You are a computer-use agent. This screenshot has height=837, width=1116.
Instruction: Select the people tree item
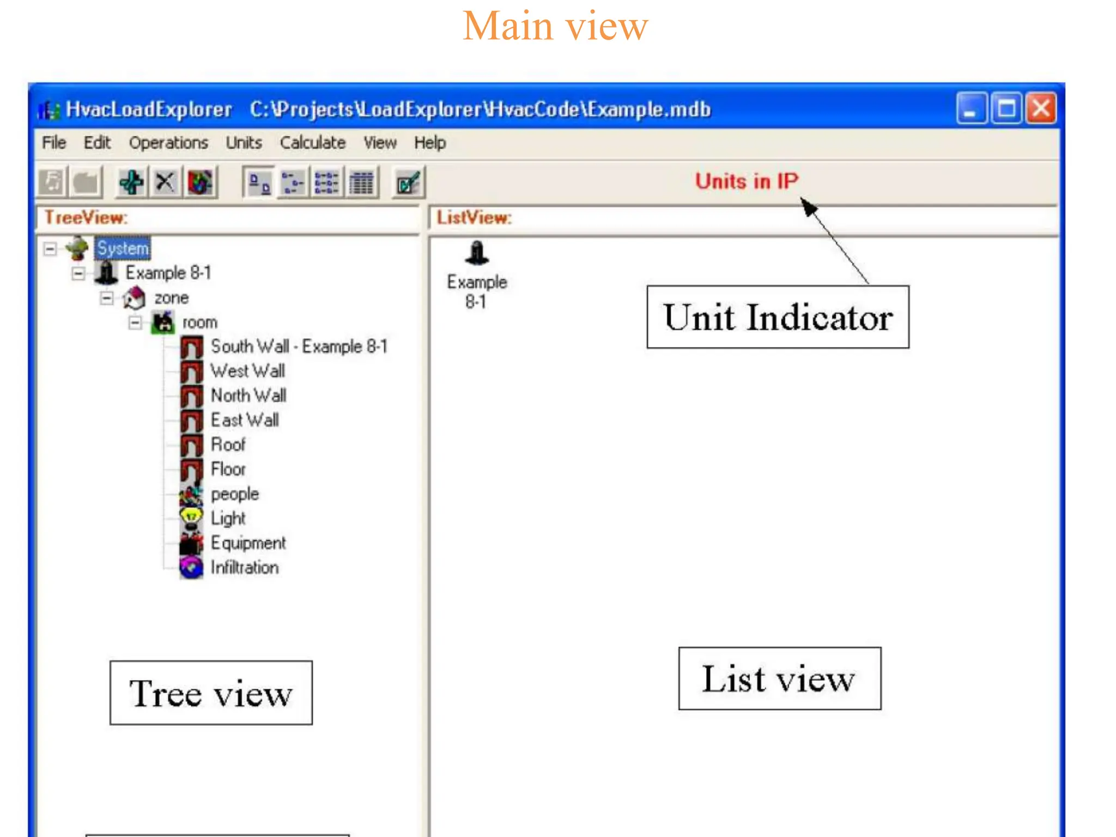[x=234, y=494]
